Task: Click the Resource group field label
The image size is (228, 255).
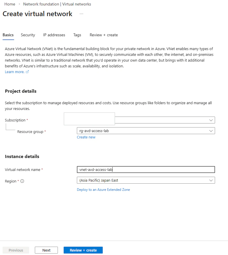Action: (30, 132)
